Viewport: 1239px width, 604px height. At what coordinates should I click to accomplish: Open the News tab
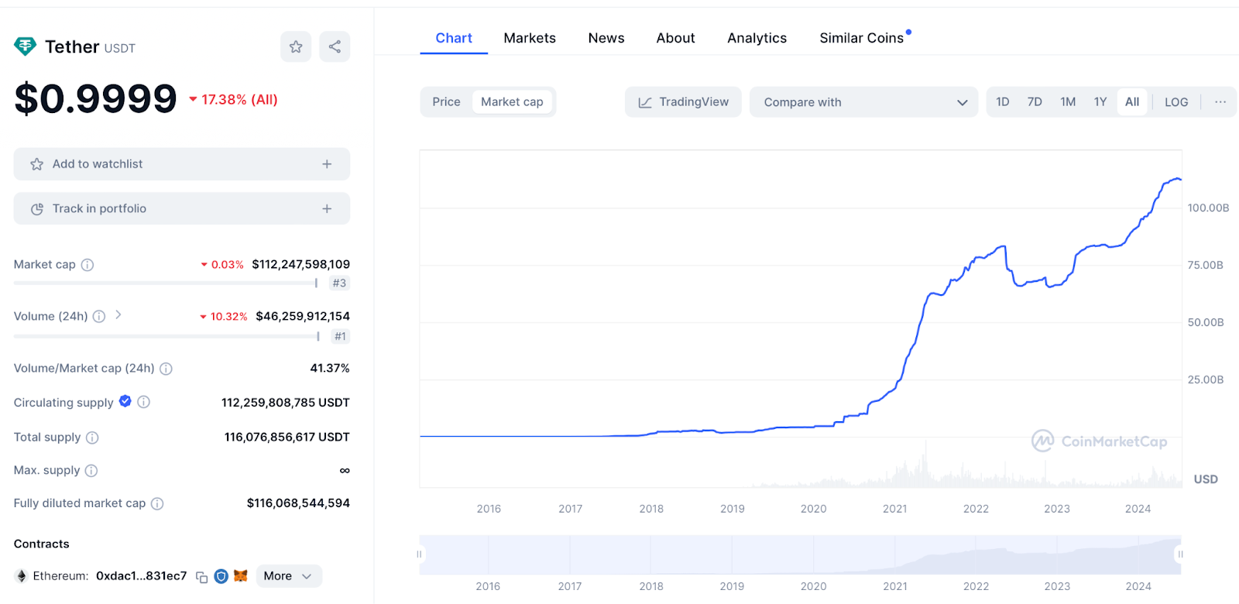[x=606, y=38]
